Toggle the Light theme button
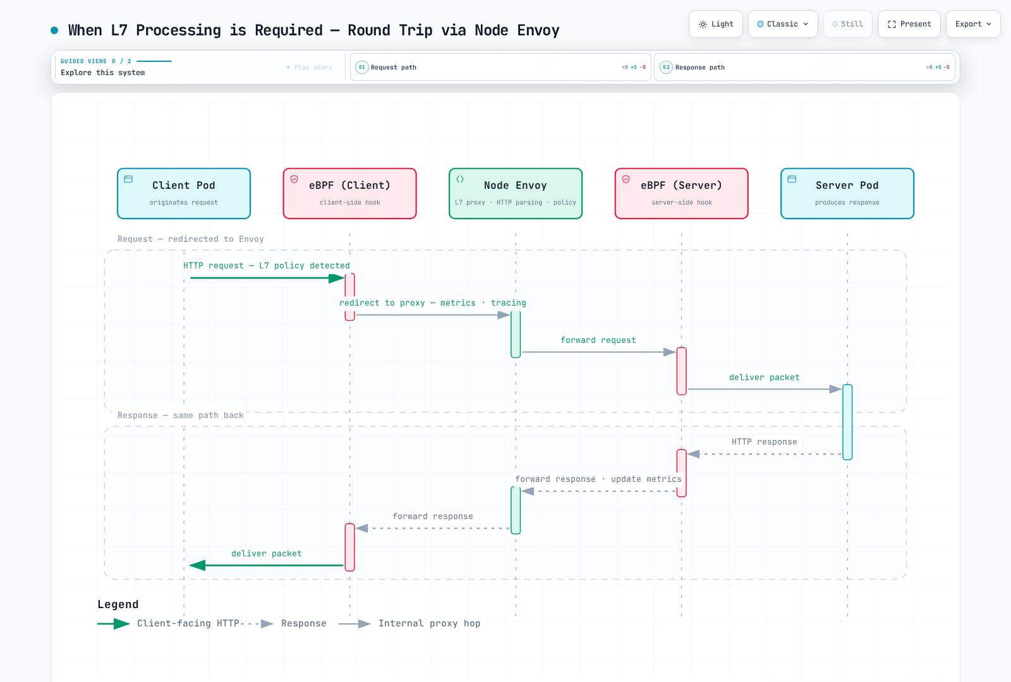The height and width of the screenshot is (682, 1011). tap(716, 24)
